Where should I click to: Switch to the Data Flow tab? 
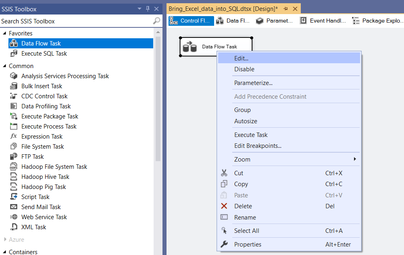[228, 21]
